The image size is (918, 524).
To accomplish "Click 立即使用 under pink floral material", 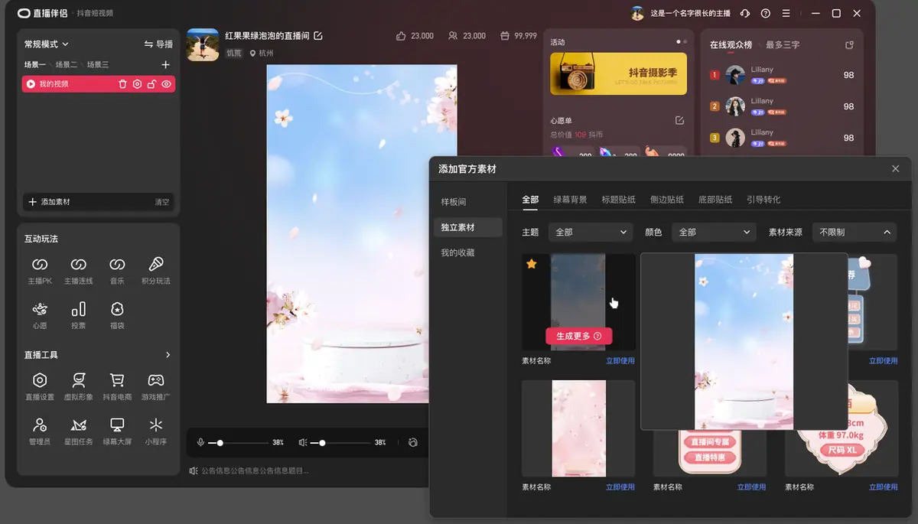I will point(620,487).
